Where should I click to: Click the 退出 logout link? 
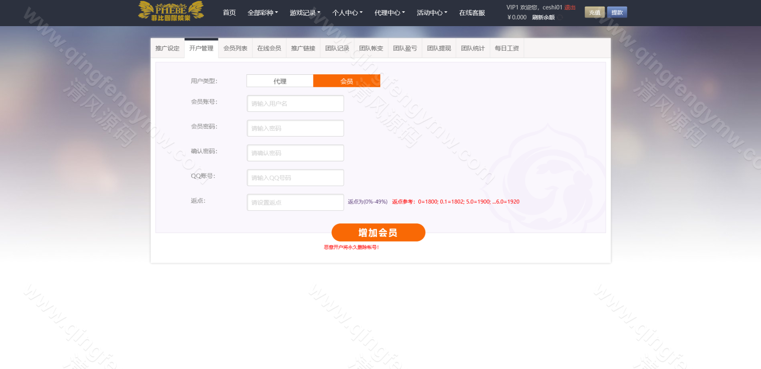[570, 7]
